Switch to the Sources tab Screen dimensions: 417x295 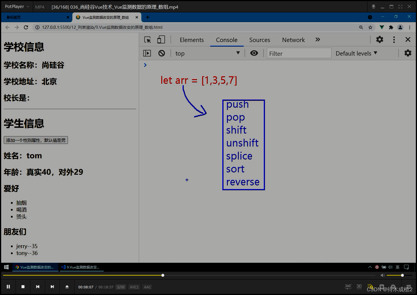point(260,40)
